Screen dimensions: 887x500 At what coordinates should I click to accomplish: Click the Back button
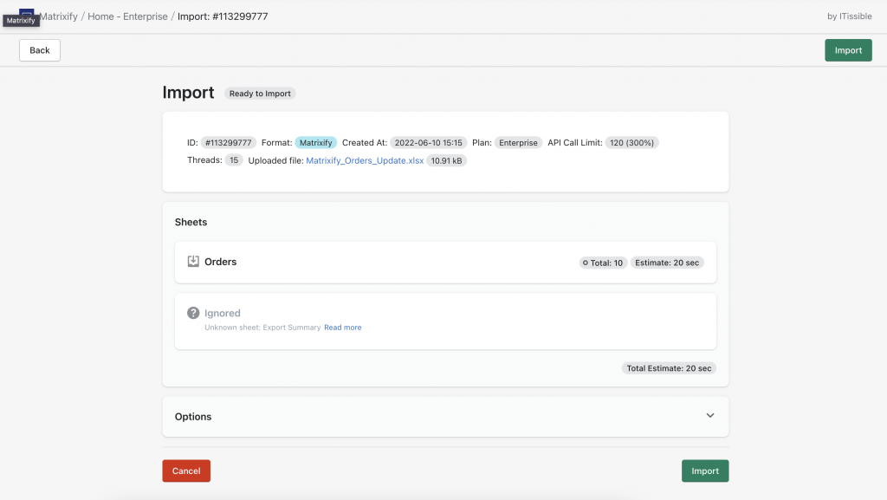click(x=39, y=50)
